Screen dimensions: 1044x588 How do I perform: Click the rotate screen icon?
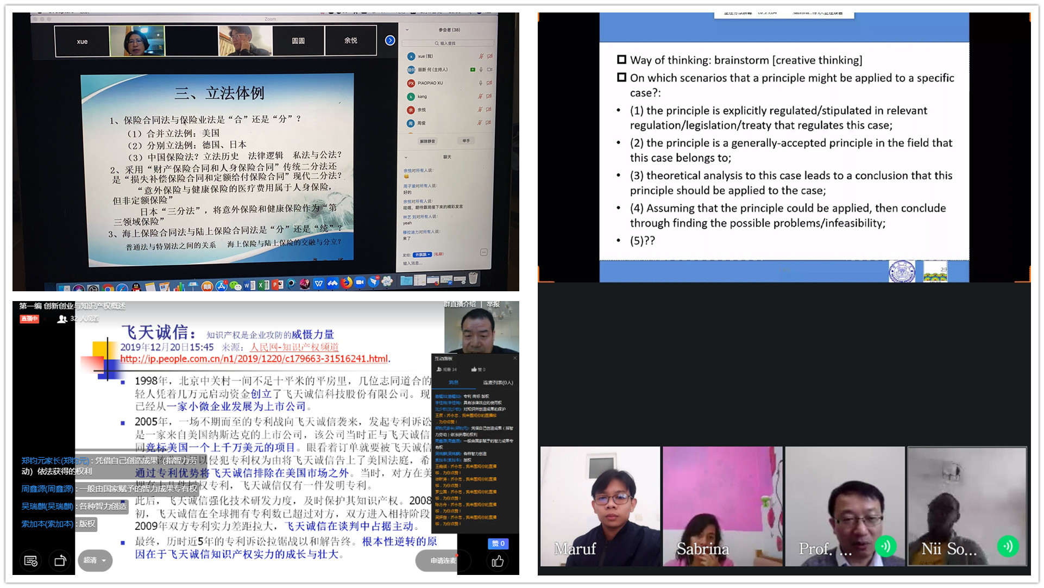point(60,560)
